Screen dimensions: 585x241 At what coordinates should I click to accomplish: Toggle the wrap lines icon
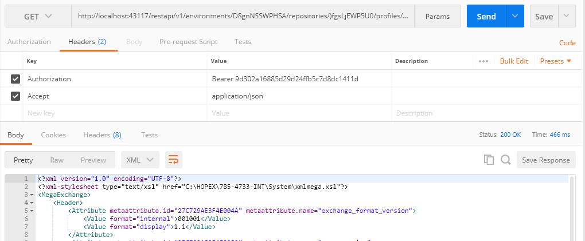pyautogui.click(x=173, y=160)
